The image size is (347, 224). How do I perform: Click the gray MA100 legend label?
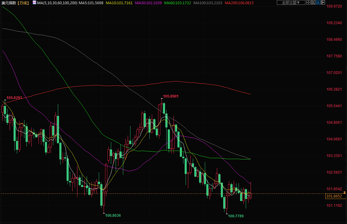coord(208,3)
